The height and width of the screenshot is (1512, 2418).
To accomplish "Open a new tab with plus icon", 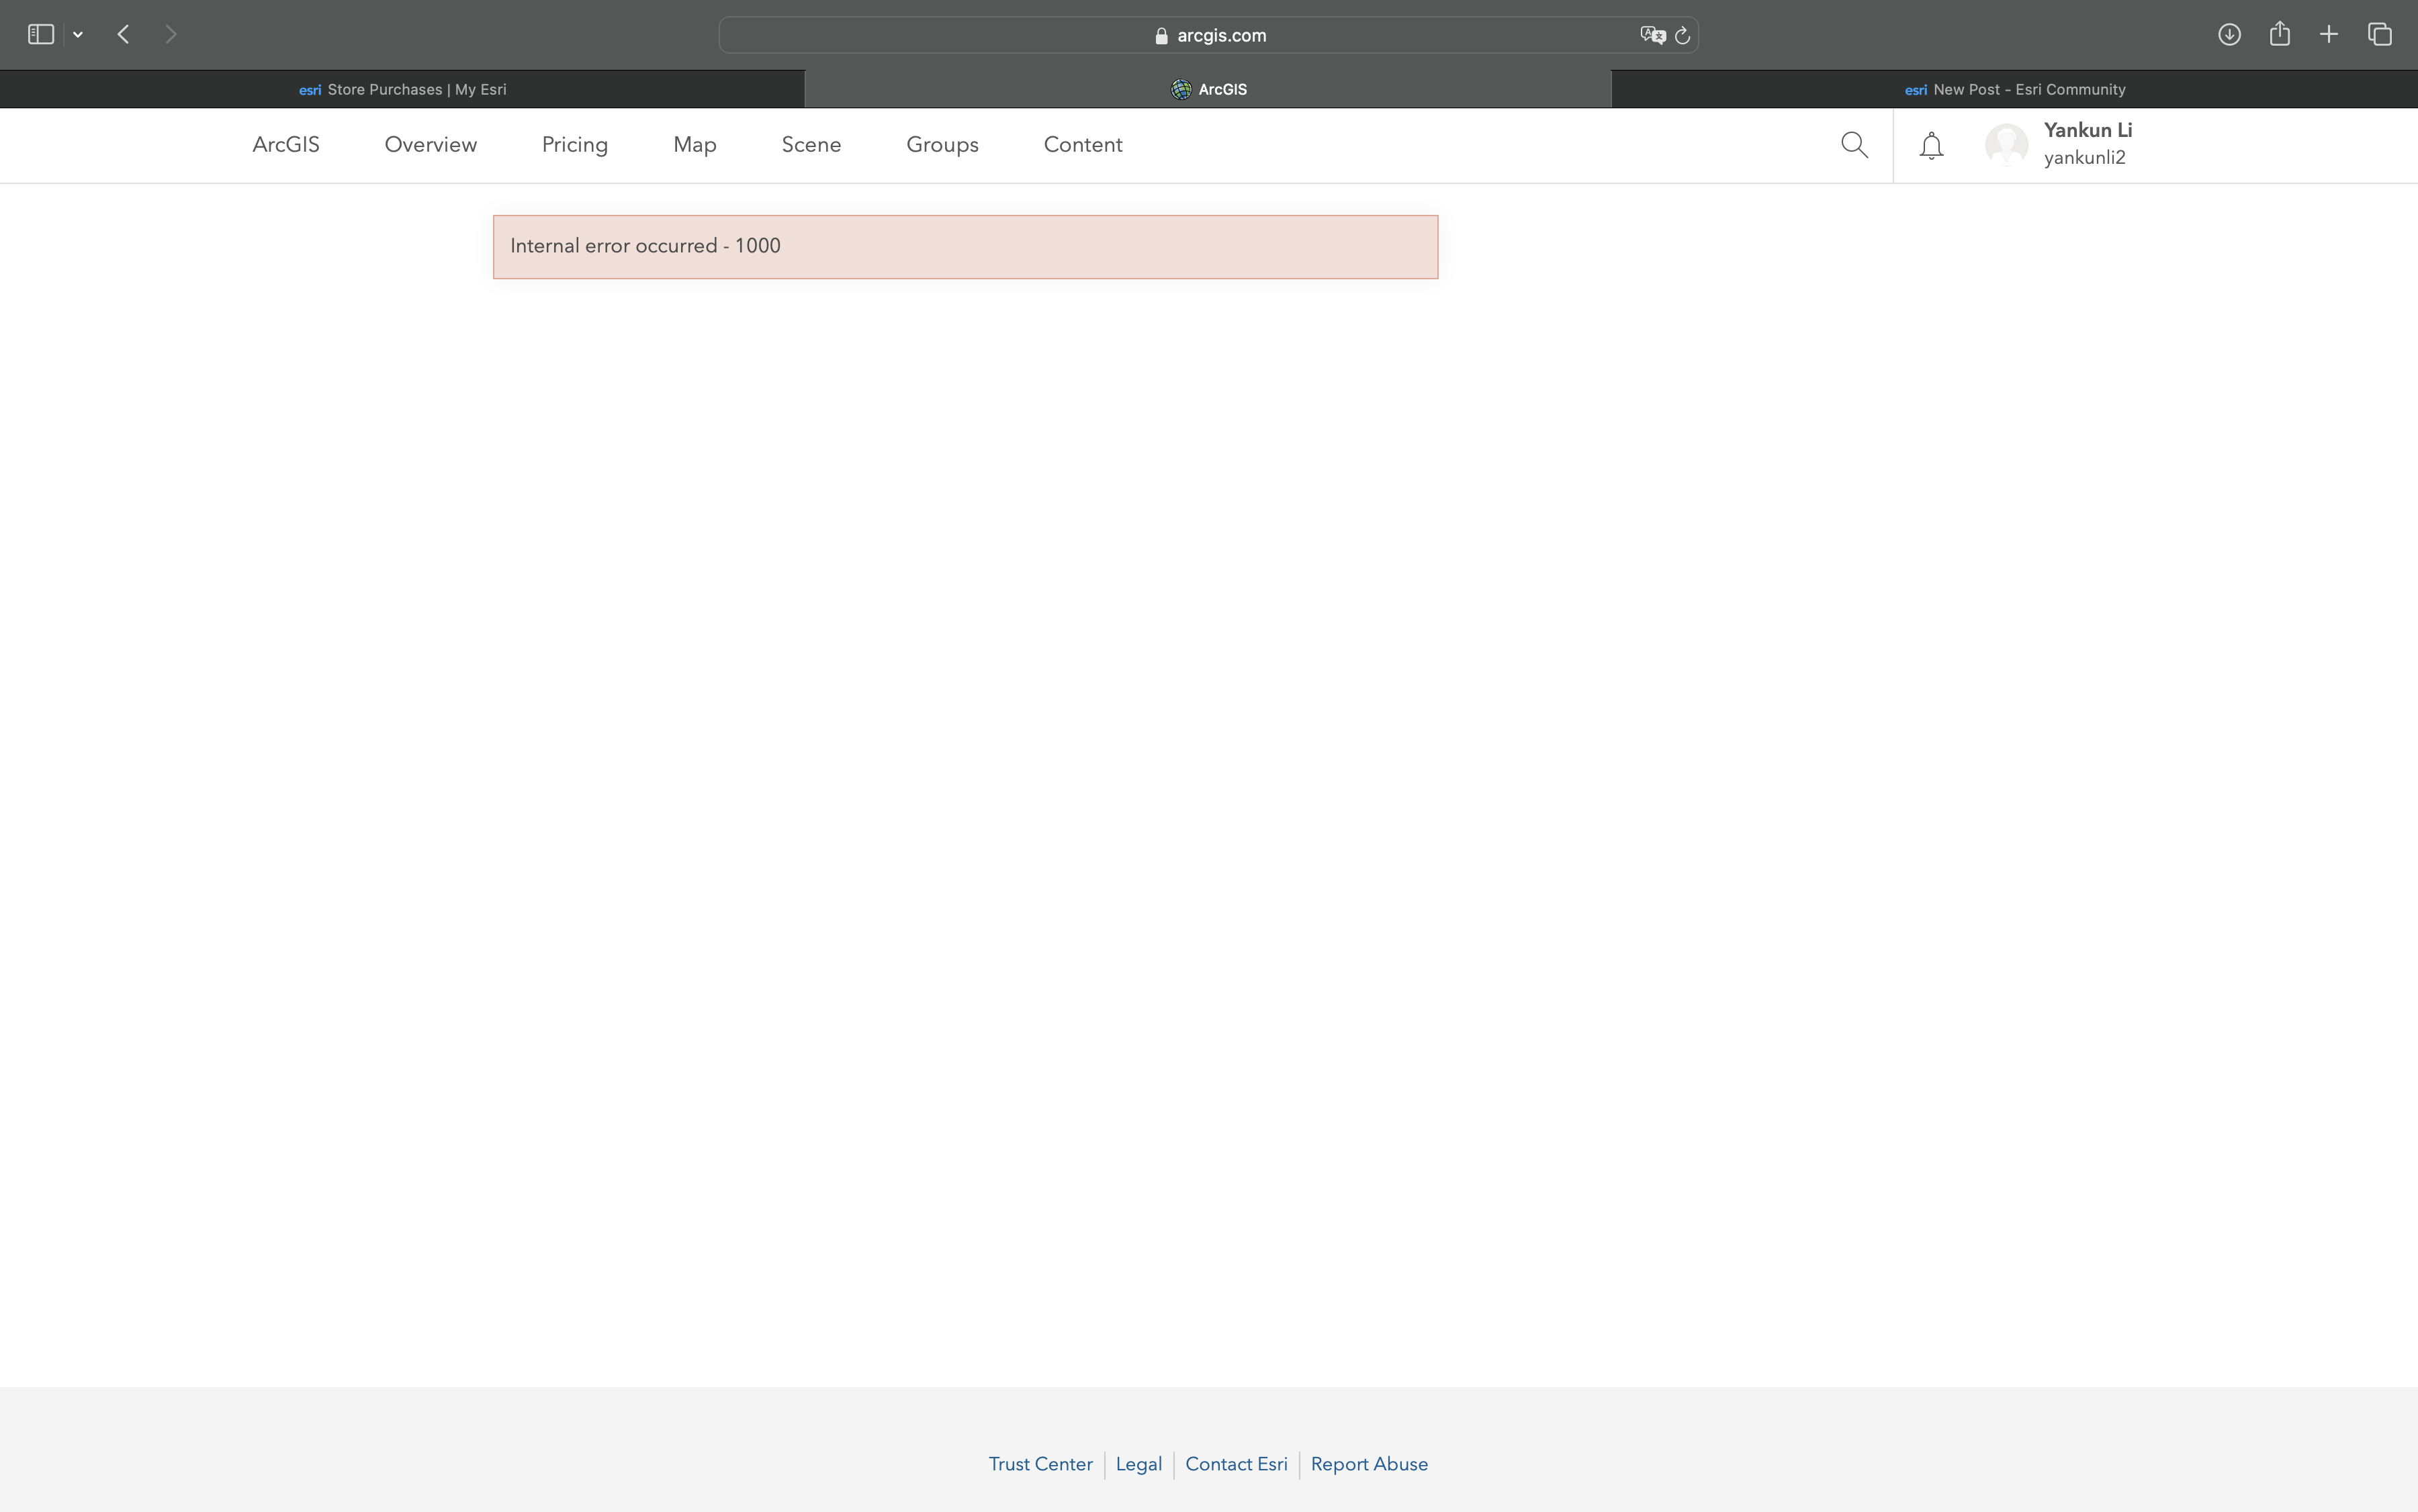I will coord(2329,34).
